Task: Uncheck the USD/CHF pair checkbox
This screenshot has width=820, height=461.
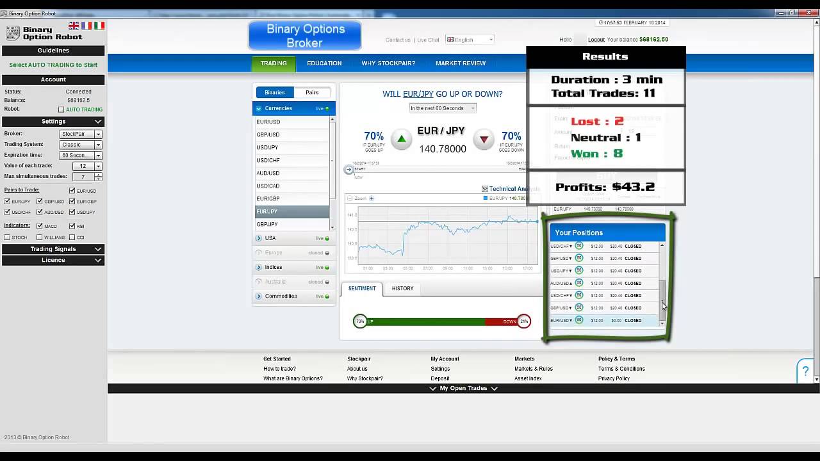Action: [7, 212]
